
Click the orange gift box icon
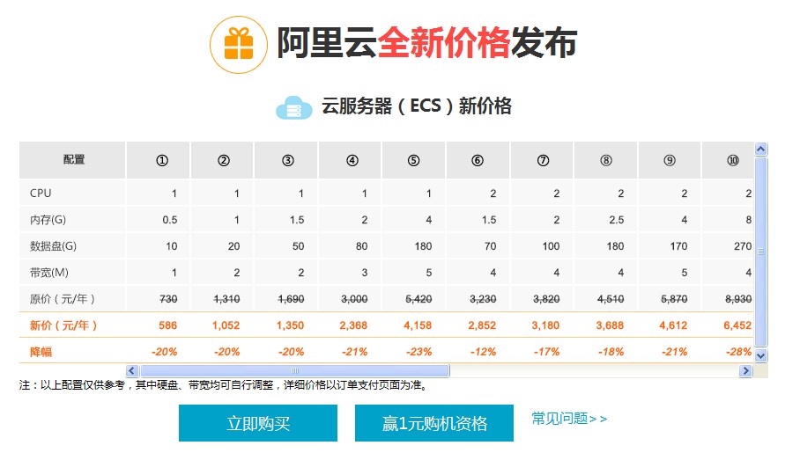pos(239,44)
